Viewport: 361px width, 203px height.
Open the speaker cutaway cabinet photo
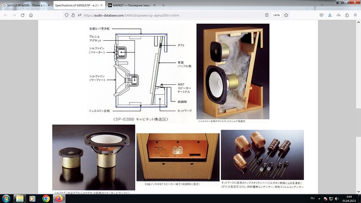(x=233, y=71)
